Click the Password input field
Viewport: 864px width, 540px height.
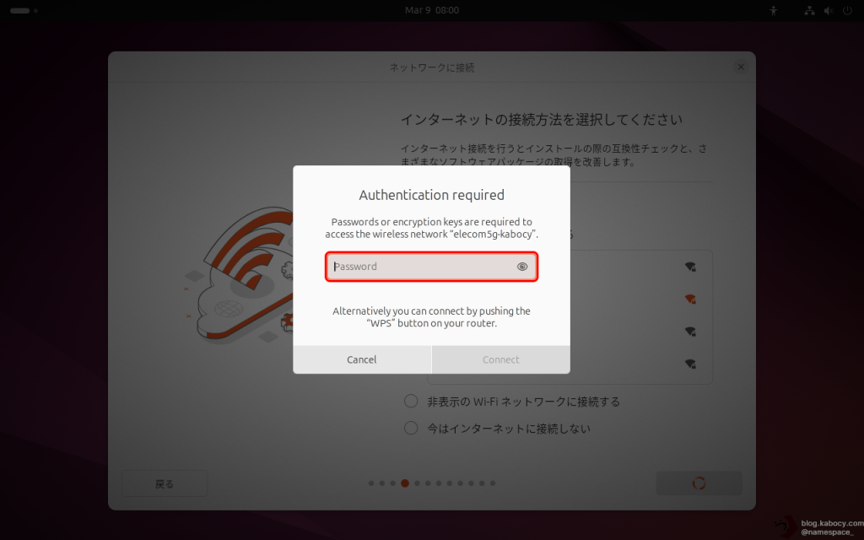click(x=422, y=267)
